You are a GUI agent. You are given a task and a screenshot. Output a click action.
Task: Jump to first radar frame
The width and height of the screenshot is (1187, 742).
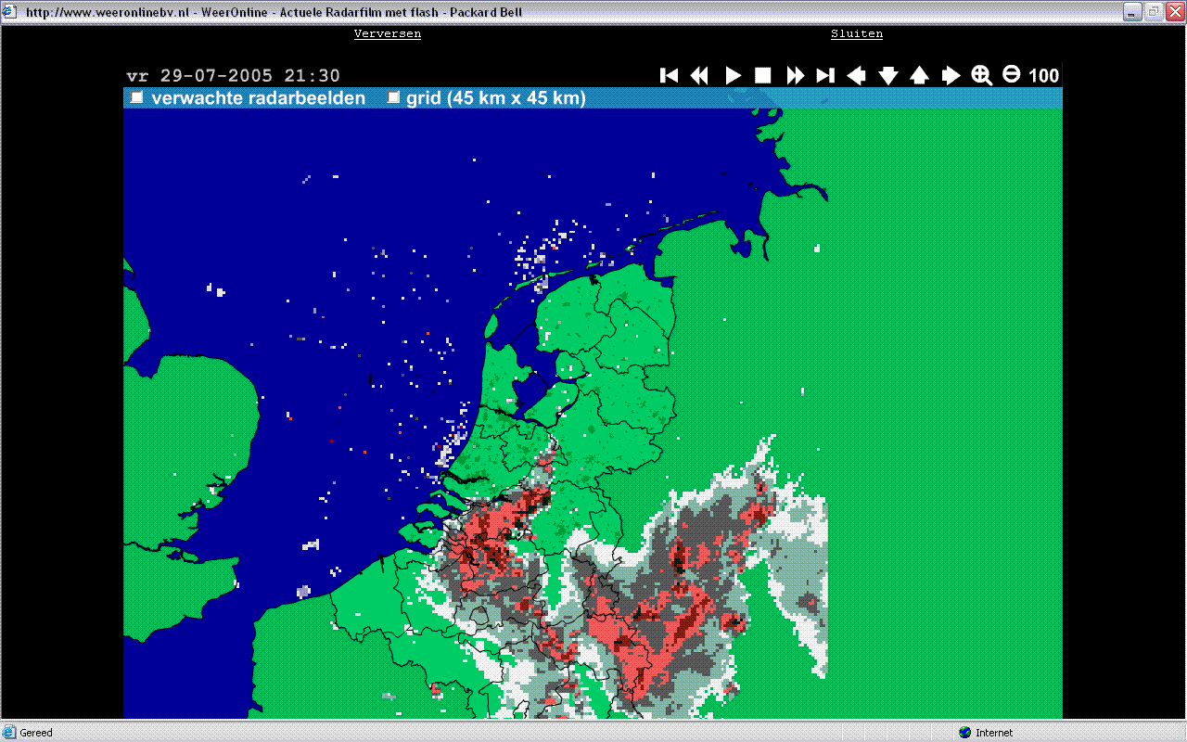(669, 76)
